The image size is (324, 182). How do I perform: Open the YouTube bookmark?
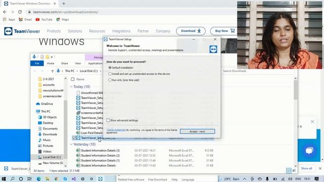[x=44, y=19]
